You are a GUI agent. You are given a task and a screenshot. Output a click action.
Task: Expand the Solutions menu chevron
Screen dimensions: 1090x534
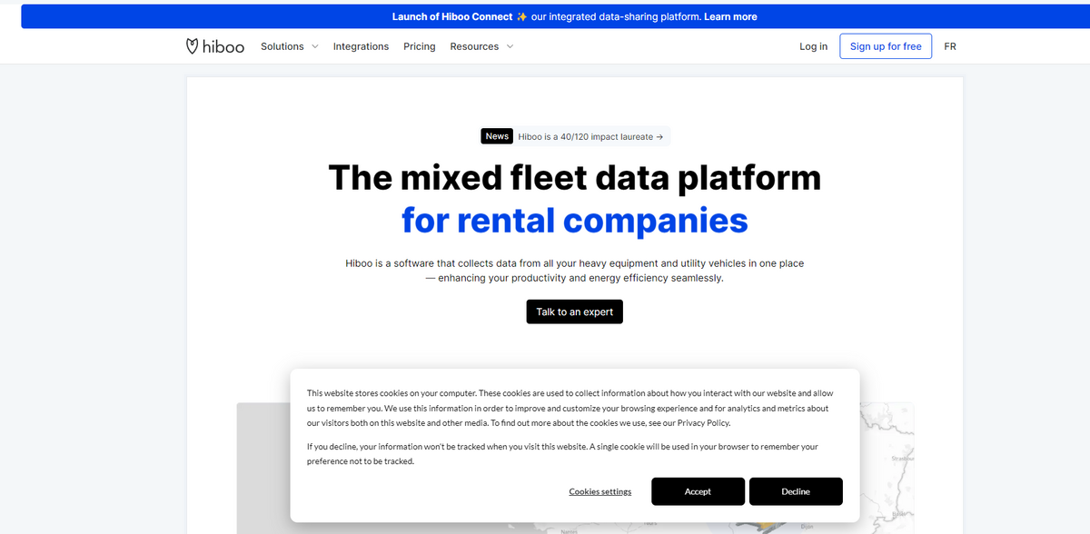(315, 46)
